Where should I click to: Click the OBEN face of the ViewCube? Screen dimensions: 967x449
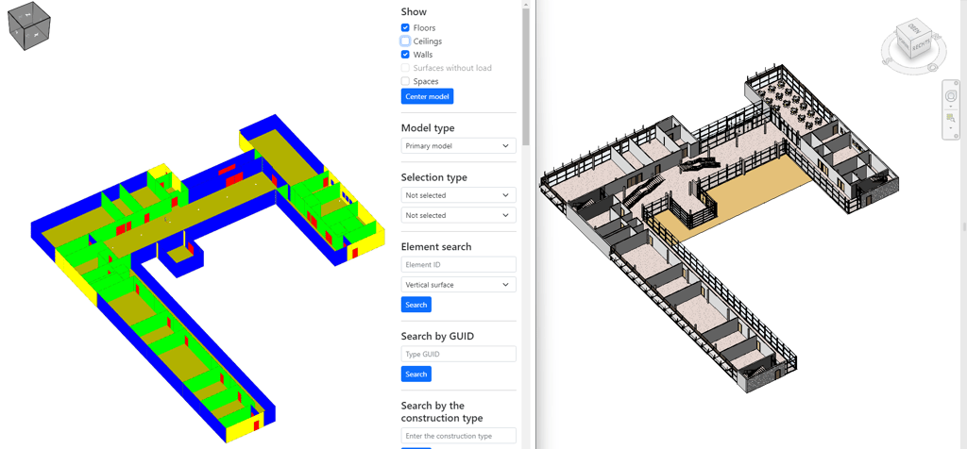click(915, 28)
